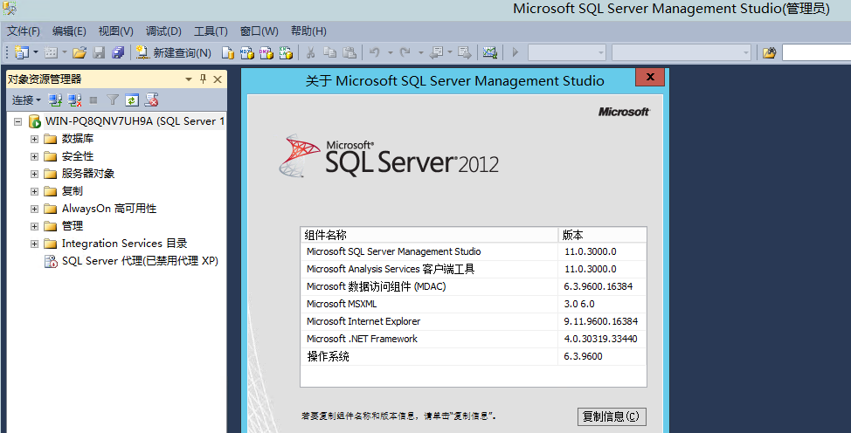The image size is (851, 433).
Task: Click the DMX query icon
Action: click(x=266, y=53)
